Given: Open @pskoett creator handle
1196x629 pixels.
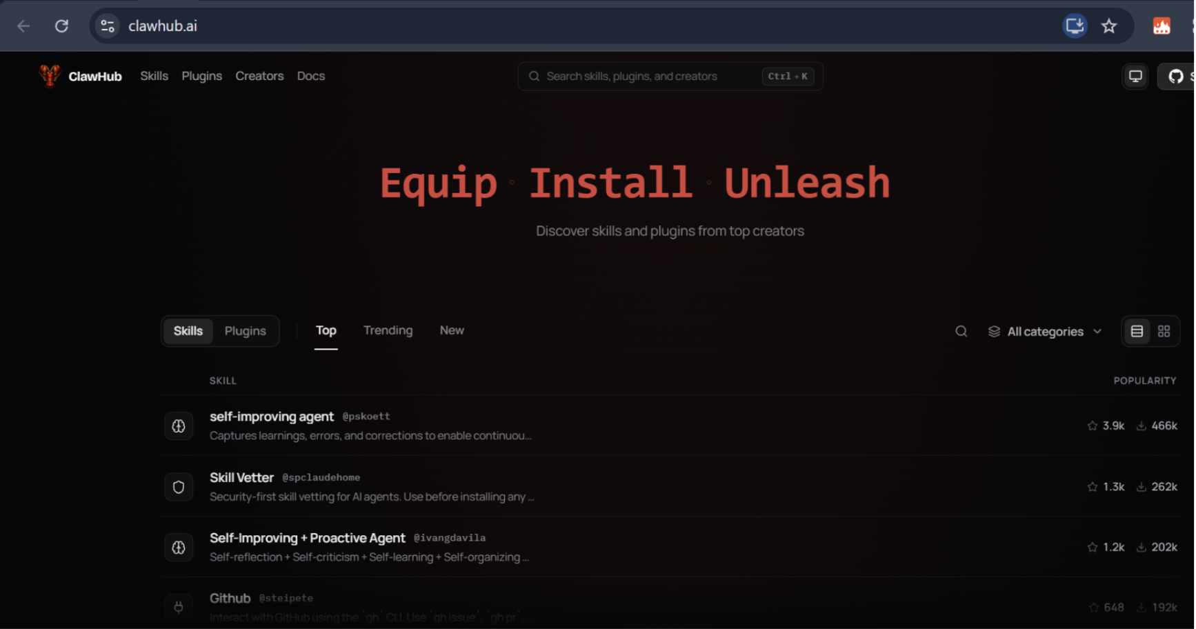Looking at the screenshot, I should 366,417.
